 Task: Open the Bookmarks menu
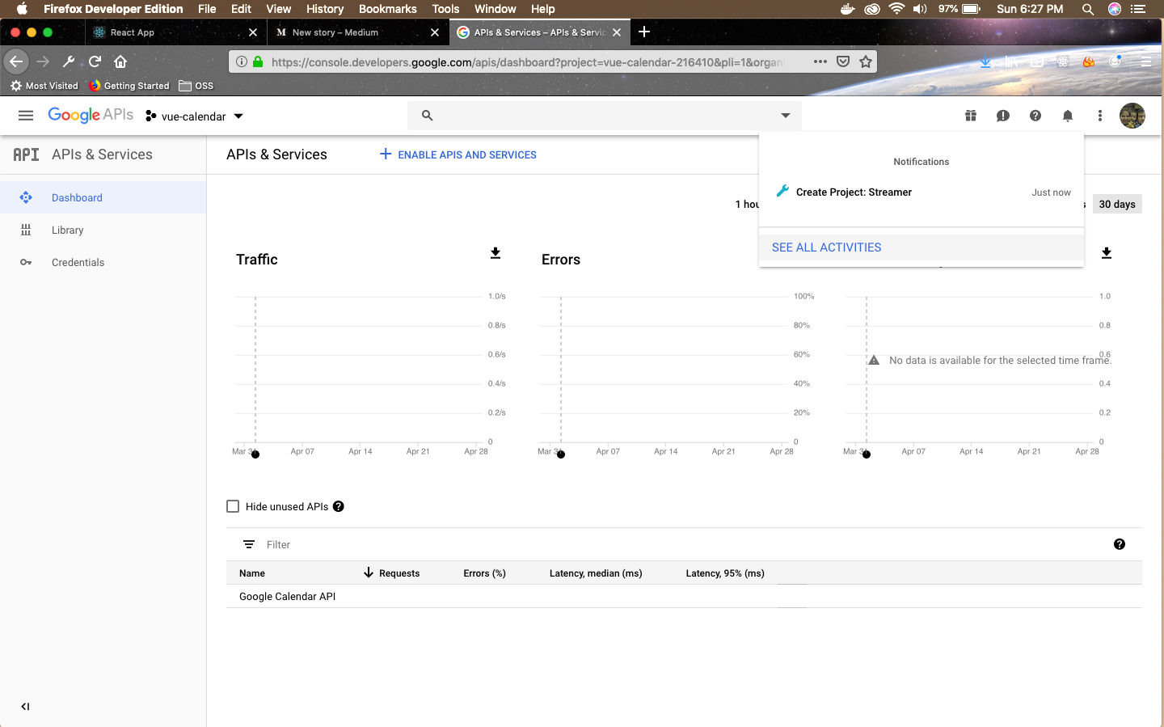coord(388,9)
